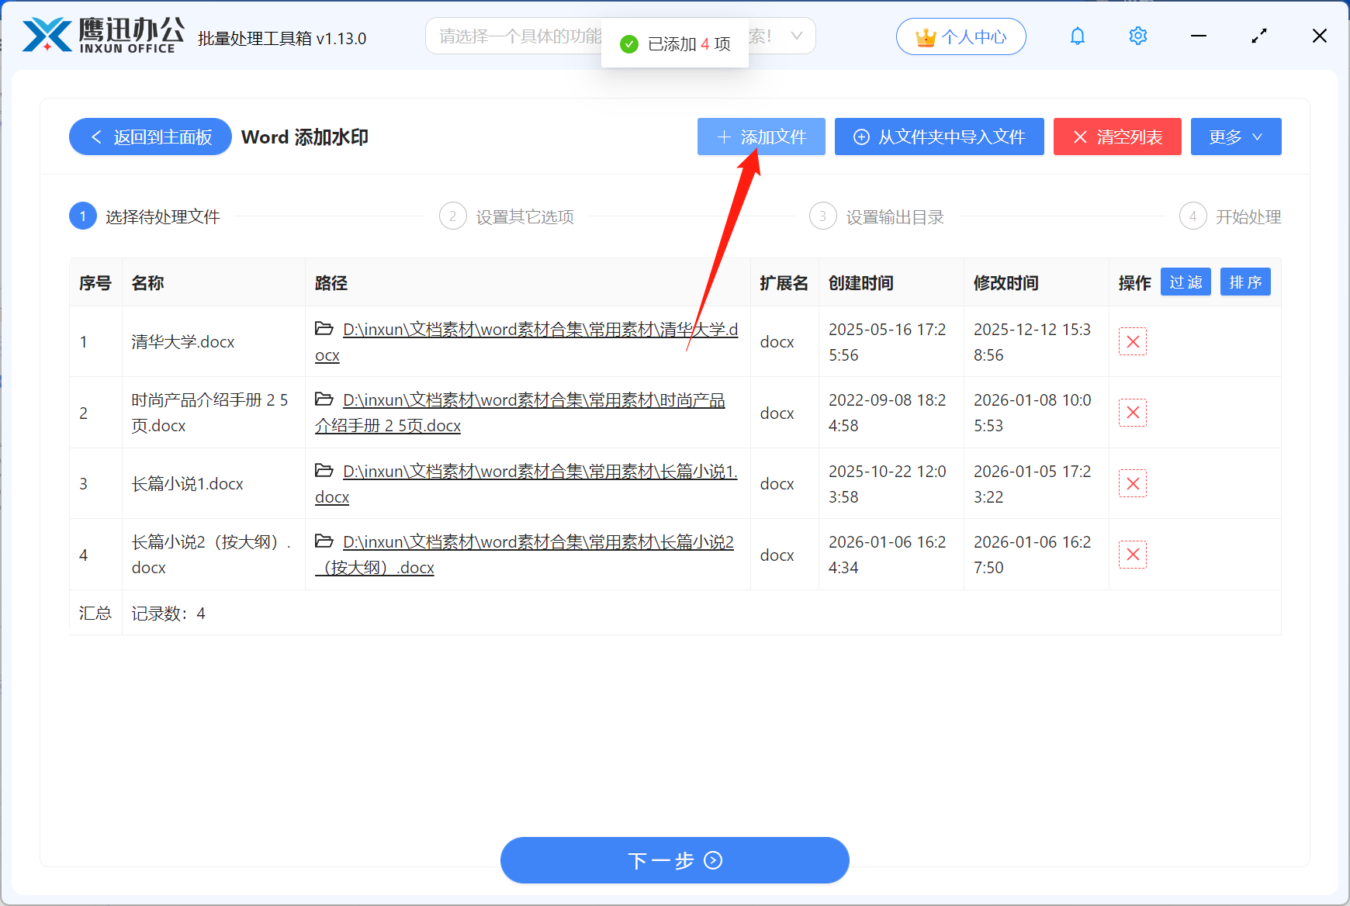
Task: Open the notification bell
Action: [x=1077, y=36]
